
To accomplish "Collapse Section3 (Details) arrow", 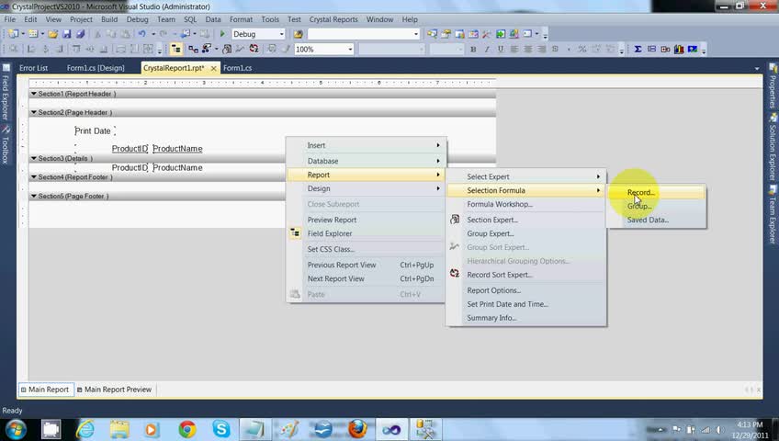I will (33, 158).
